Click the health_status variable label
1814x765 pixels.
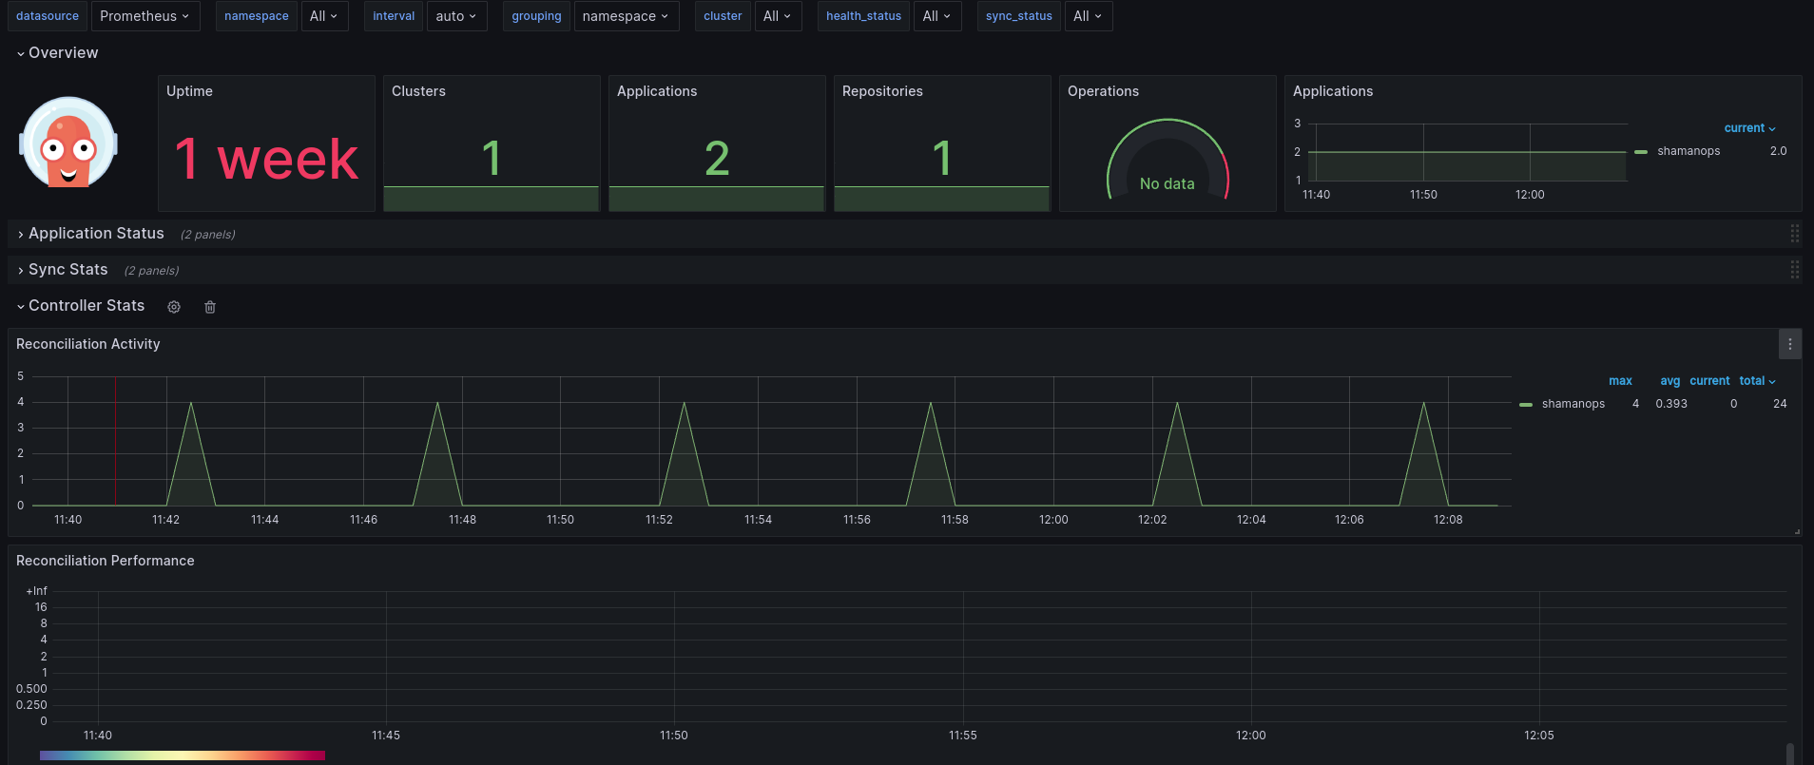point(863,16)
